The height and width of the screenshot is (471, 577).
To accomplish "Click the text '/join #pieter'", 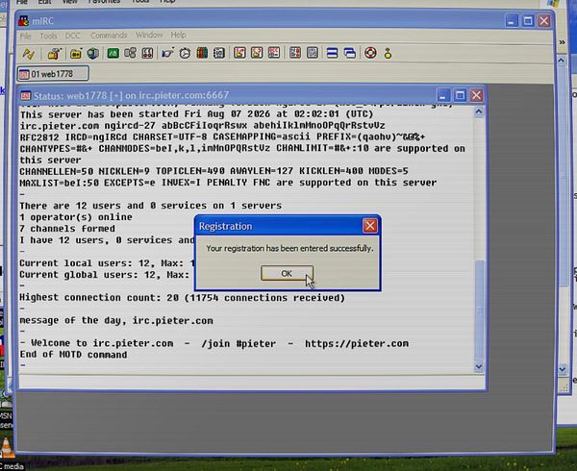I will (x=238, y=343).
